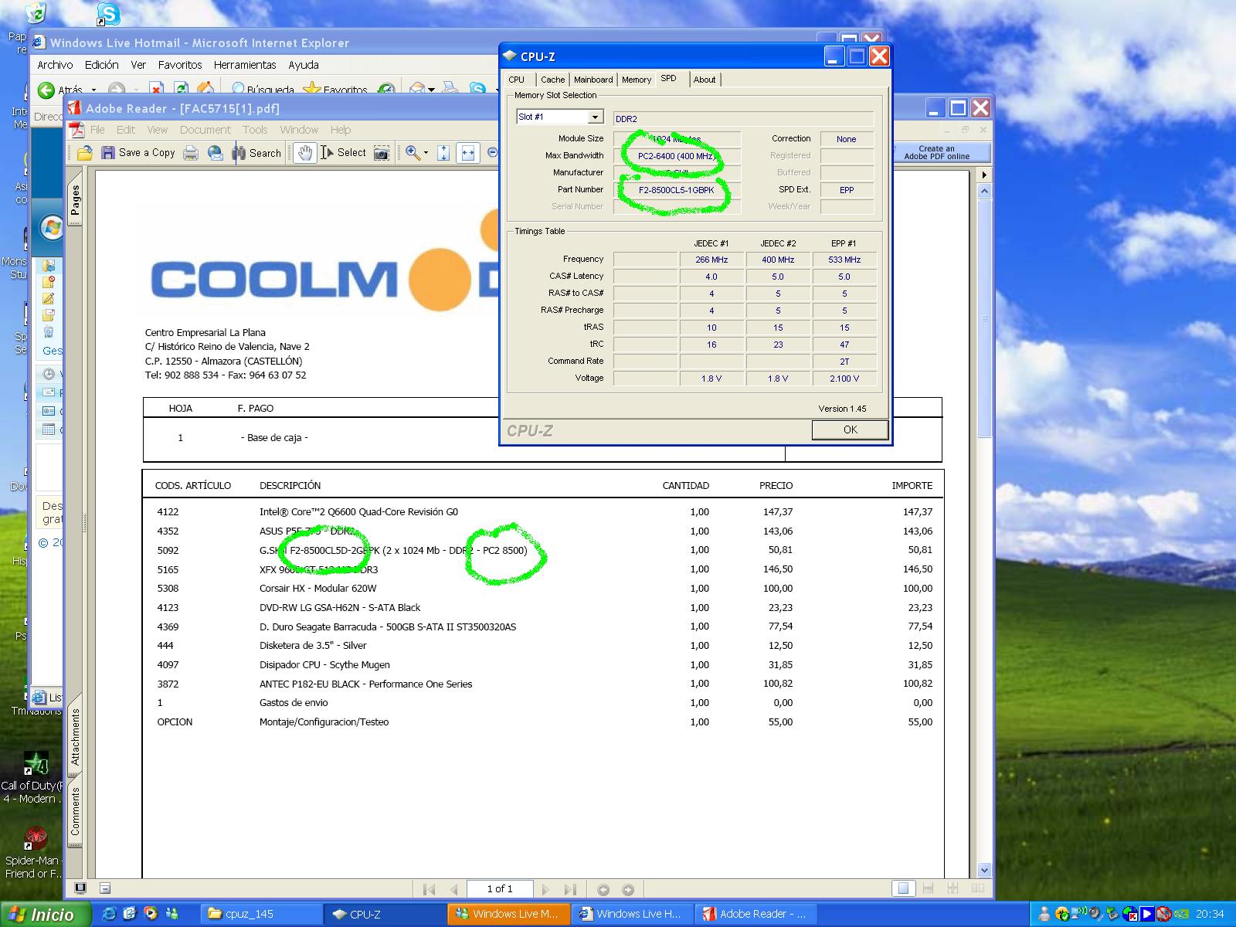Open Adobe Reader Help menu
1236x927 pixels.
pyautogui.click(x=341, y=130)
